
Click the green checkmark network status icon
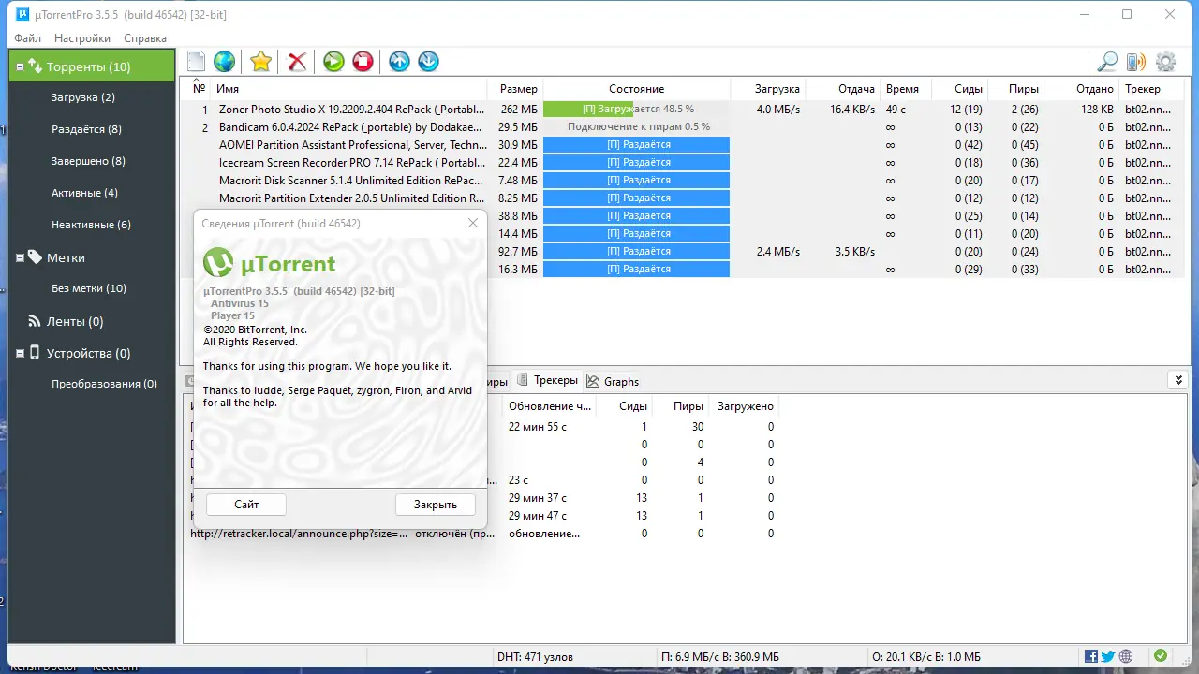[x=1161, y=656]
